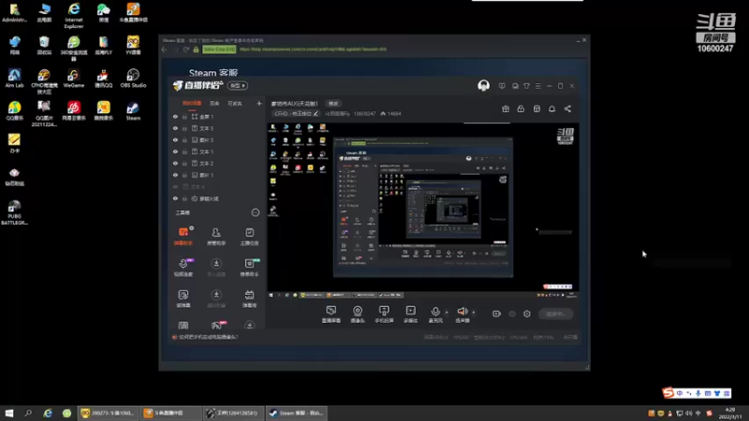The height and width of the screenshot is (421, 749).
Task: Open the 主播任务 tool icon
Action: (249, 237)
